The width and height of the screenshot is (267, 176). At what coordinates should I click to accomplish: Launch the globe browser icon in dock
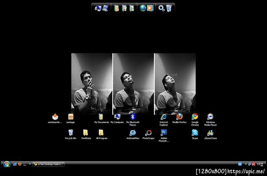(143, 8)
